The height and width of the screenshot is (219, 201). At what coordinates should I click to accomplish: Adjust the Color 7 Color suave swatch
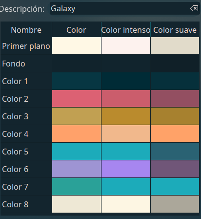pos(175,187)
